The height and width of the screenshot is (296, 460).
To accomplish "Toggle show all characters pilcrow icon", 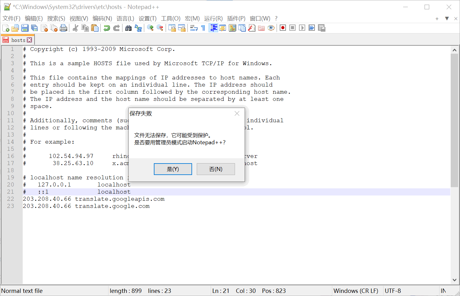I will pos(203,28).
